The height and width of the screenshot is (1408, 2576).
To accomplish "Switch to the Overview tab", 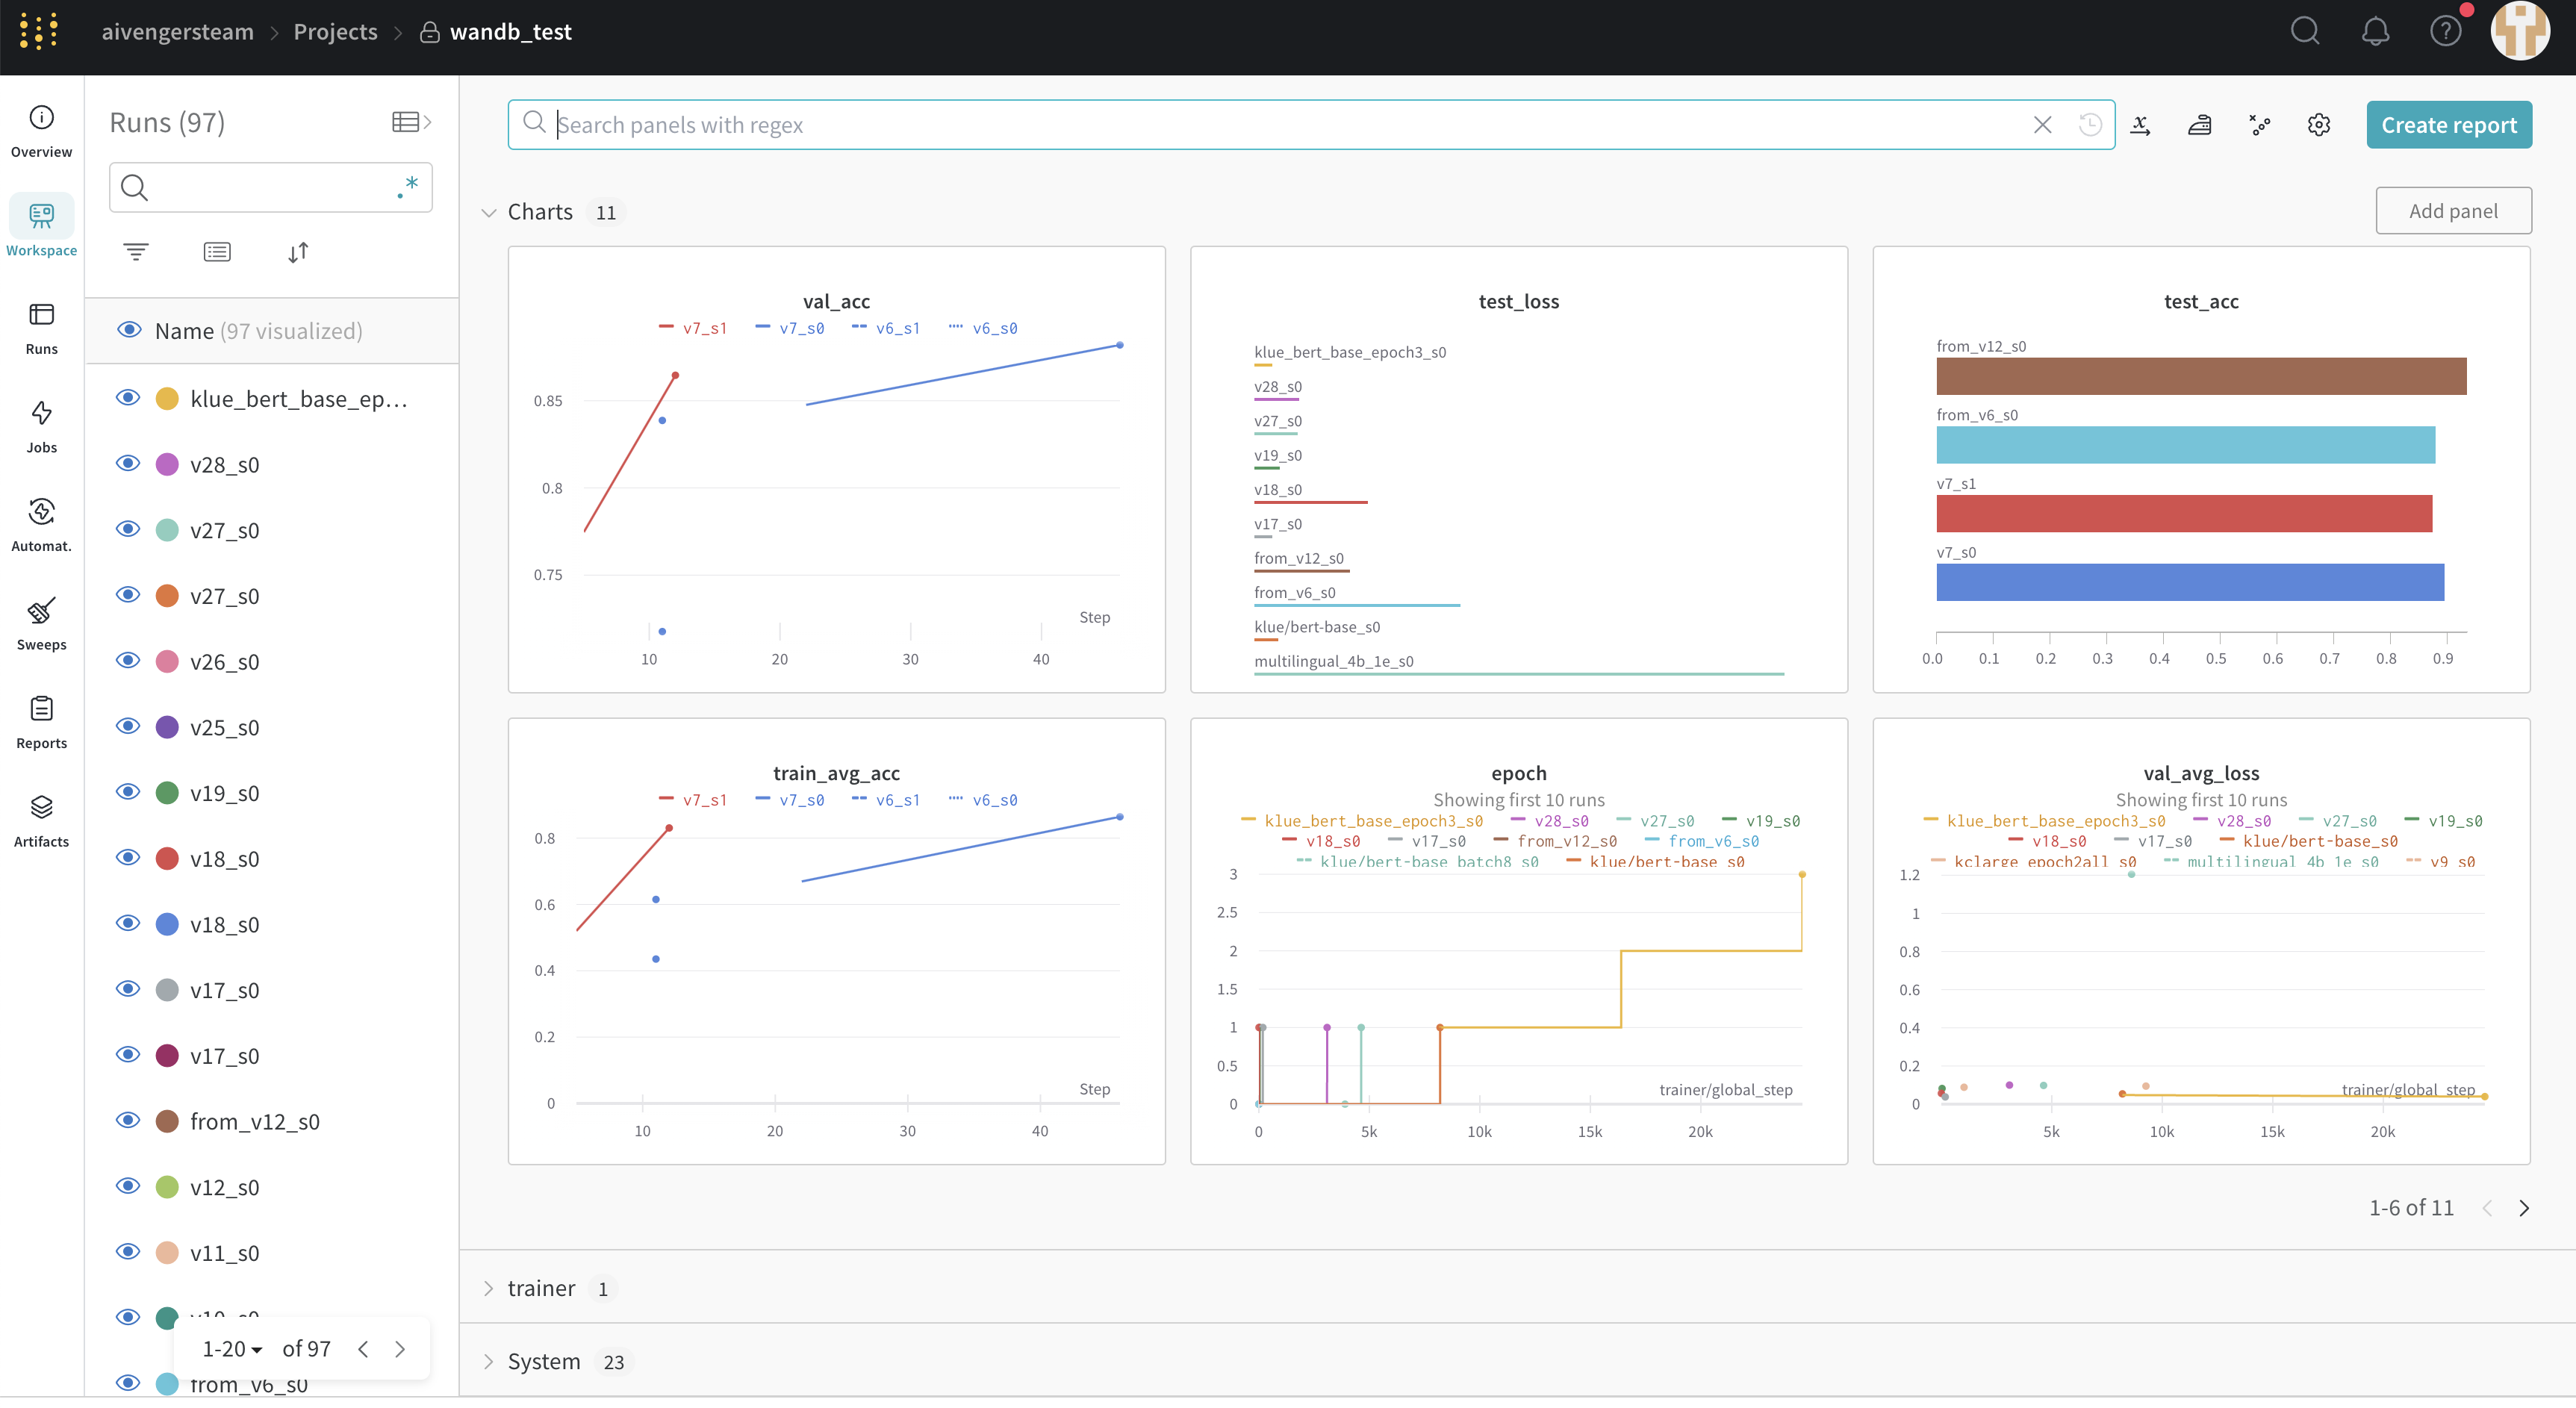I will click(41, 130).
